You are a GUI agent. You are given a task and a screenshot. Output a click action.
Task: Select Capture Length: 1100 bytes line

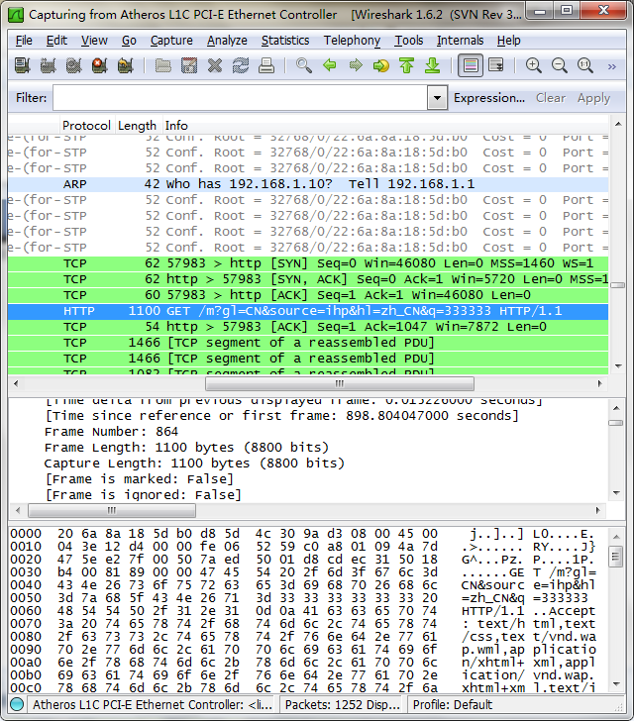click(x=194, y=463)
